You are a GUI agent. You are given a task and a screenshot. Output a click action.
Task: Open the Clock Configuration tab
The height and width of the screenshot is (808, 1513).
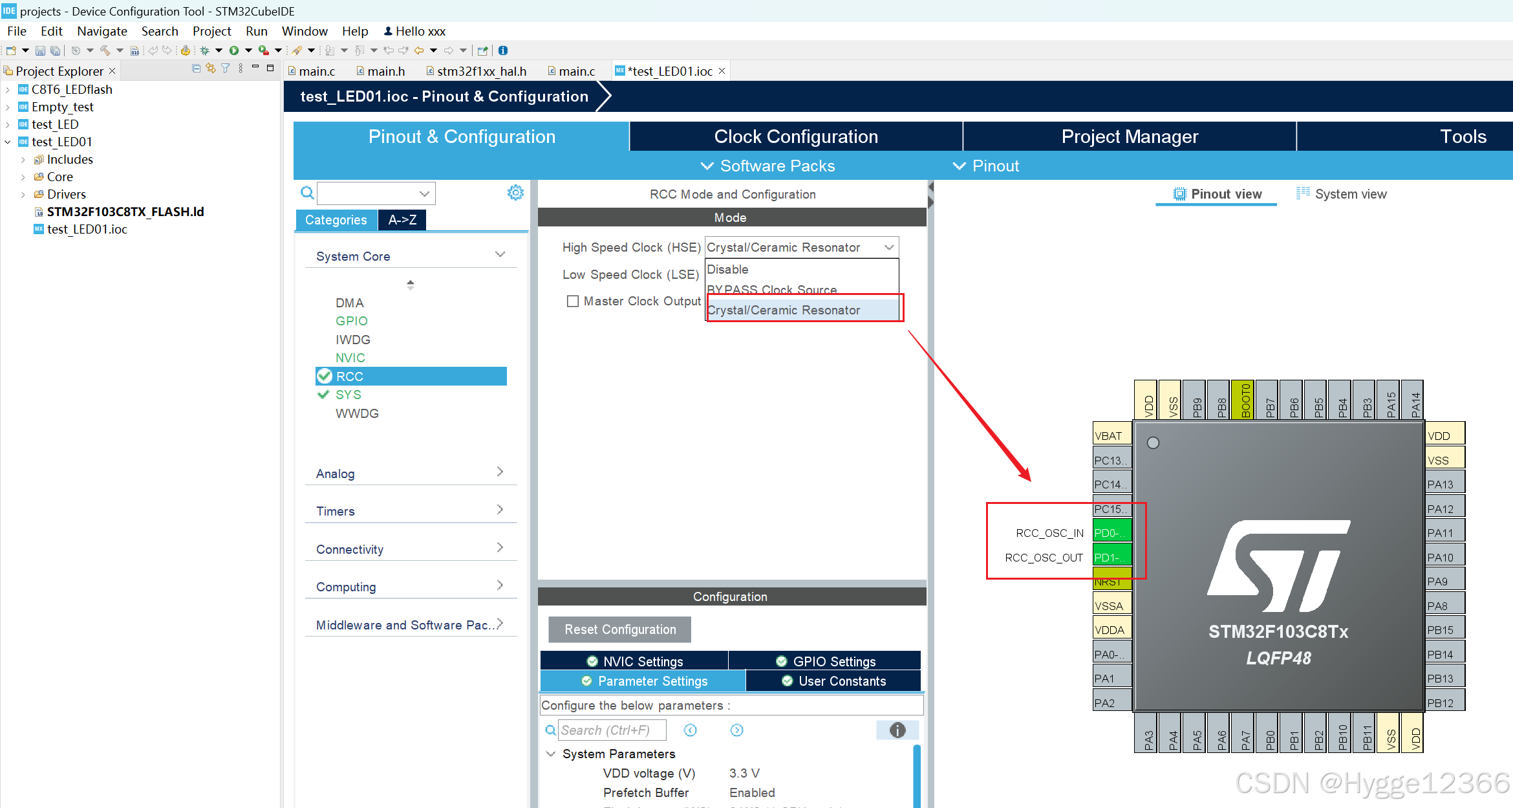(795, 136)
